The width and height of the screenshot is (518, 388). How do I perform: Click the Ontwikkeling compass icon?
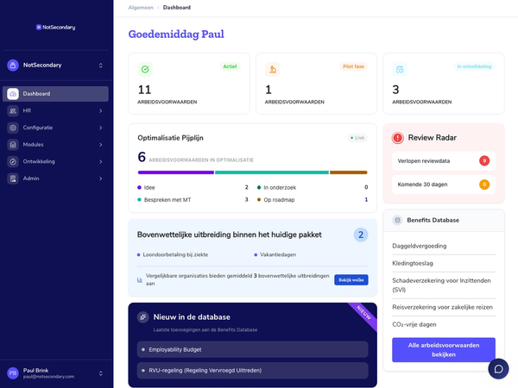[x=13, y=161]
